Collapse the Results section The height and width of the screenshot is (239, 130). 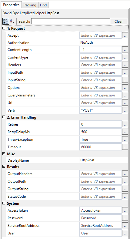point(4,167)
